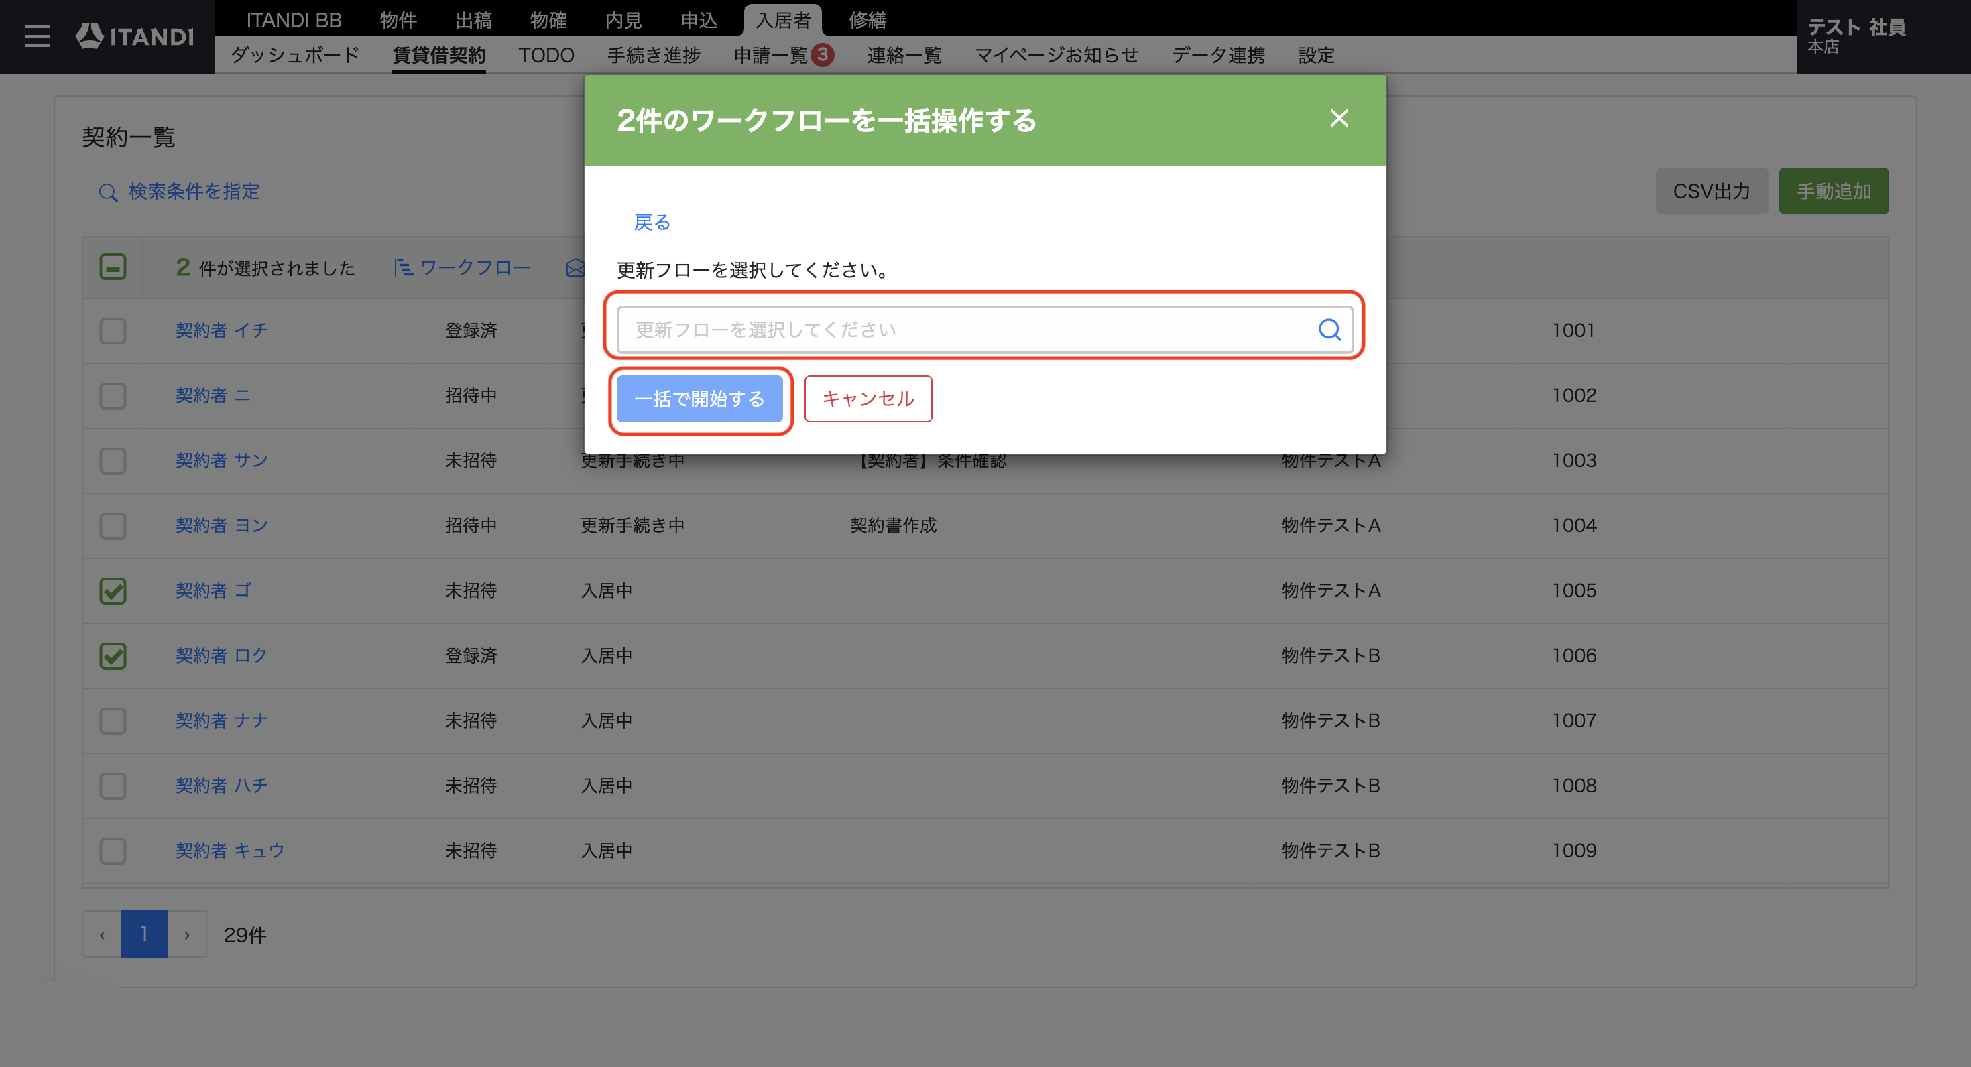Toggle the select-all checkbox in header

113,267
